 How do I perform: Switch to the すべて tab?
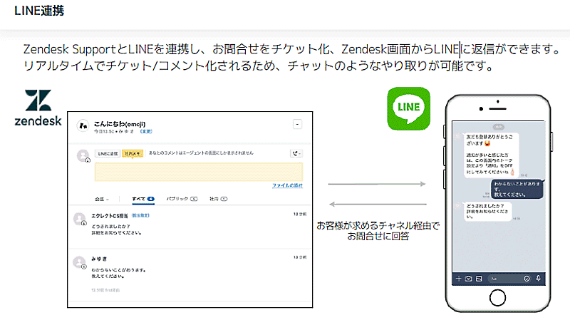[142, 198]
